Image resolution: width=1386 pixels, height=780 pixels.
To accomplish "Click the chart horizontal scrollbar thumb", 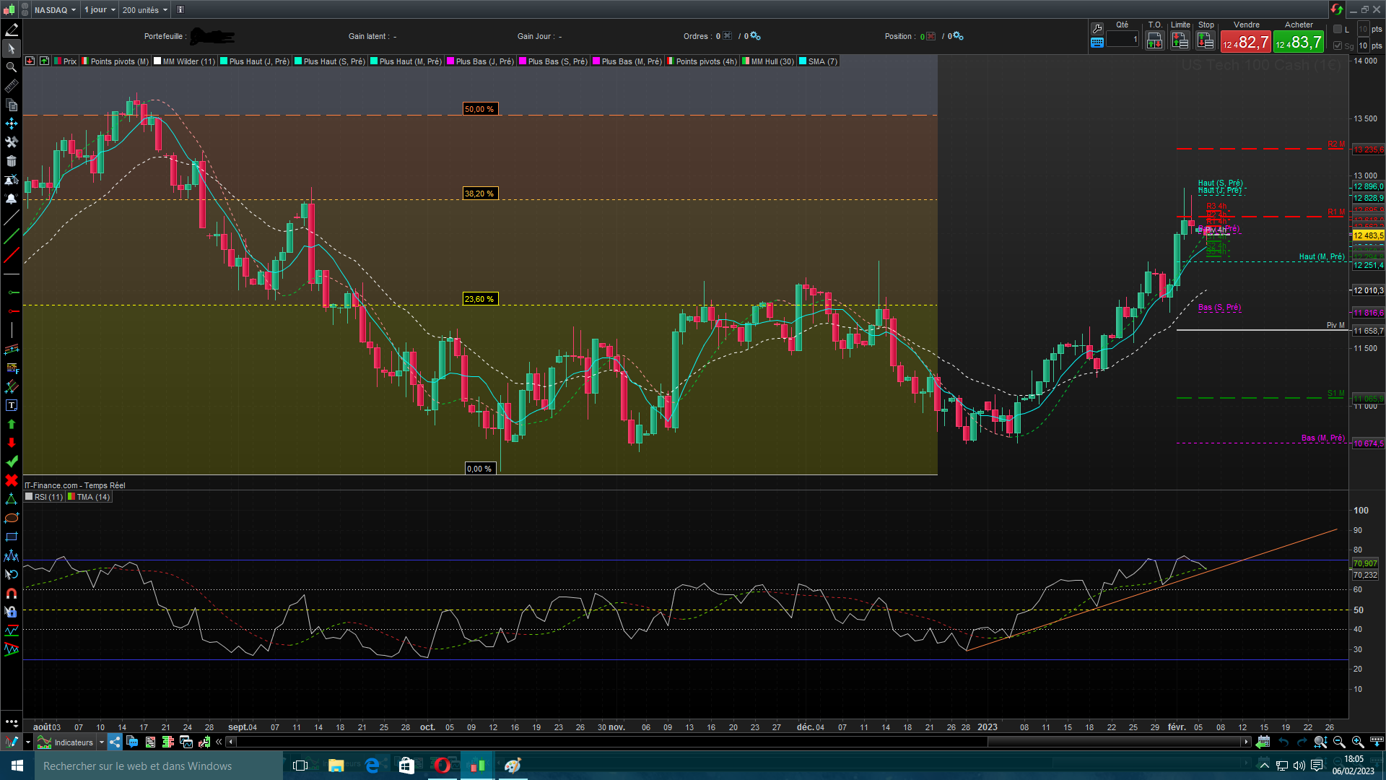I will [x=1115, y=742].
